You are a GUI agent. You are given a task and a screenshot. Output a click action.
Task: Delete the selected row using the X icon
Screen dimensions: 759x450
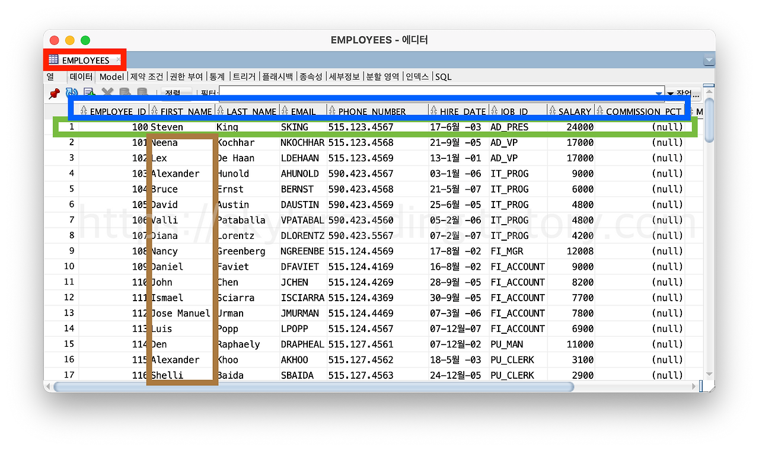pos(107,92)
